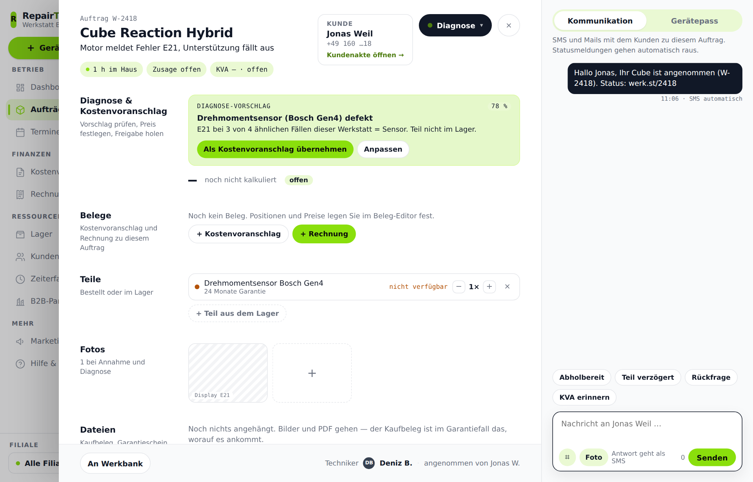The width and height of the screenshot is (753, 482).
Task: Open the Alle Filialen branch selector
Action: [34, 463]
